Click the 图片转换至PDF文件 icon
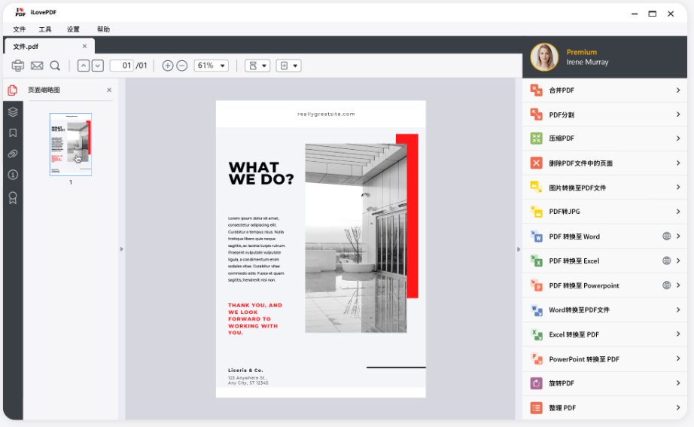 [x=537, y=188]
